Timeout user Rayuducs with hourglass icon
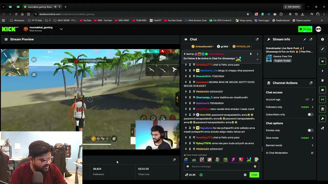This screenshot has width=328, height=184. pyautogui.click(x=190, y=128)
